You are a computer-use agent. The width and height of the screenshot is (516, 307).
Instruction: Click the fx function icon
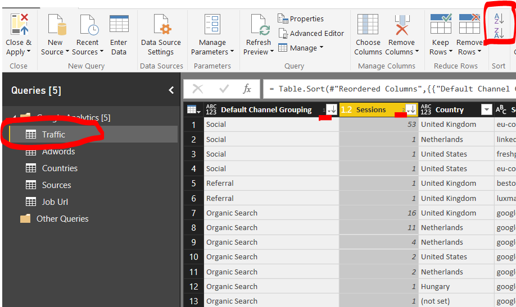coord(247,89)
